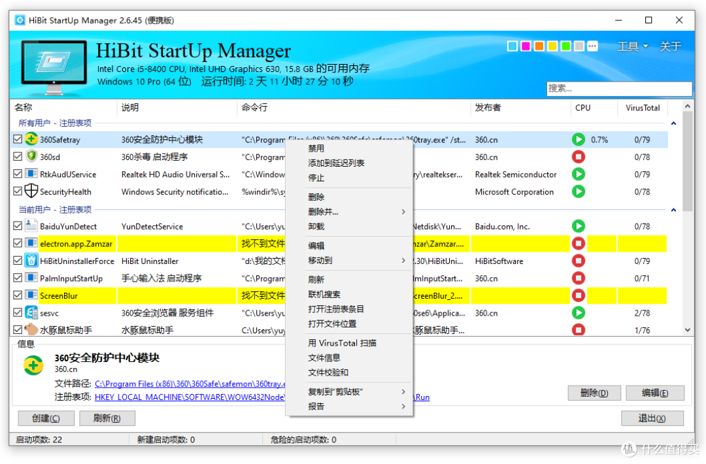Click red stopped icon for electron.app.Zamzar
Screen dimensions: 706x464
click(x=579, y=244)
